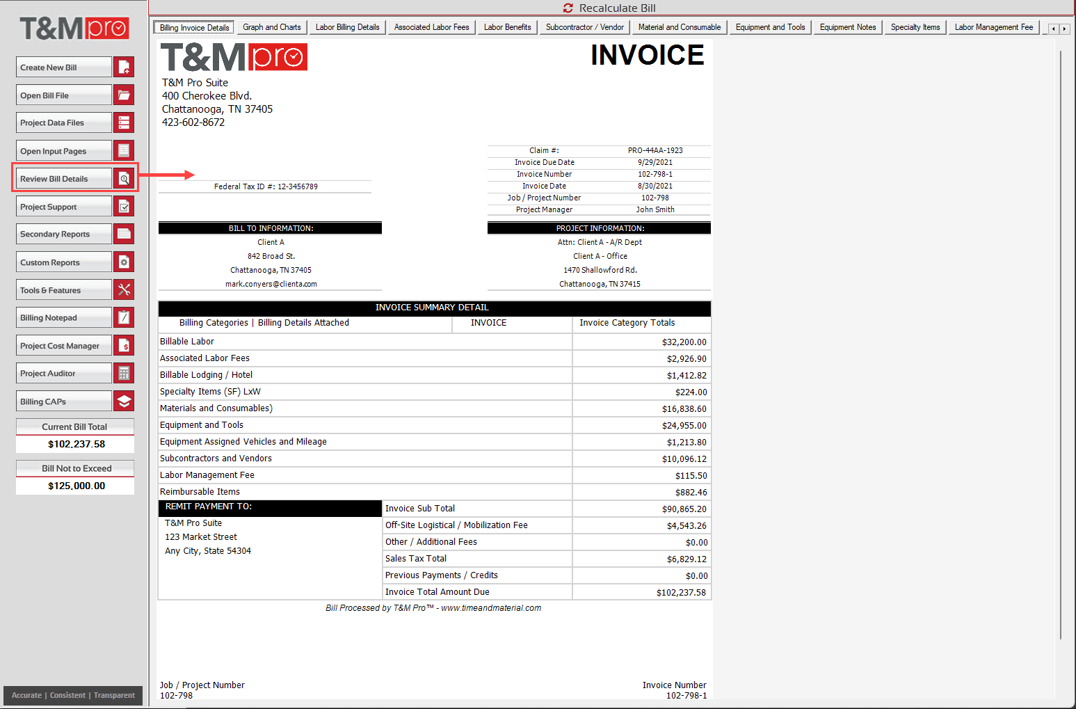
Task: Click the Invoice Due Date value 9/29/2021
Action: coord(655,162)
